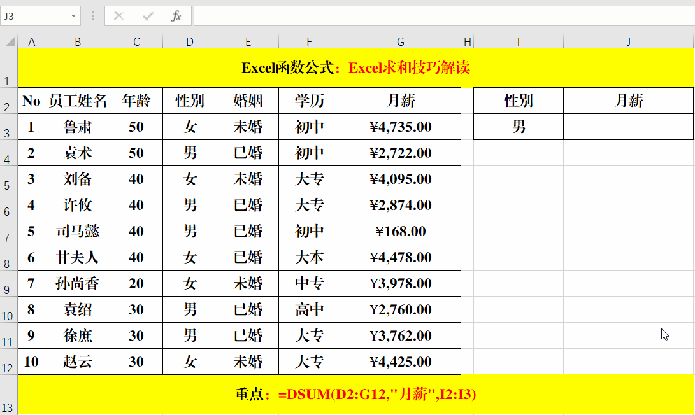This screenshot has height=415, width=695.
Task: Select the 男 criteria cell under 性别
Action: click(518, 127)
